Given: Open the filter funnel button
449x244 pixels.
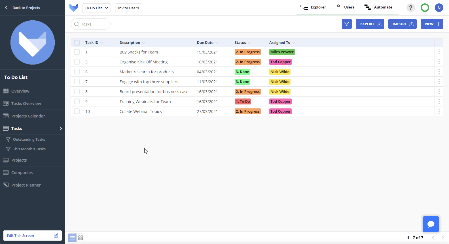Looking at the screenshot, I should 347,24.
